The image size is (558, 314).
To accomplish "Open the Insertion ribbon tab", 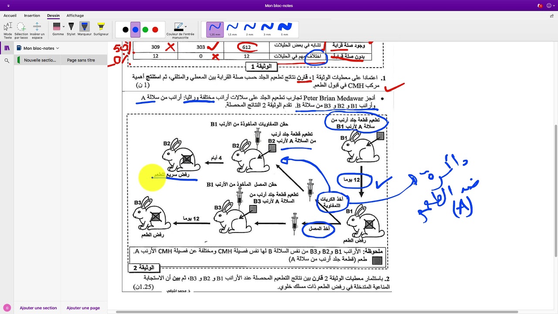I will coord(32,15).
